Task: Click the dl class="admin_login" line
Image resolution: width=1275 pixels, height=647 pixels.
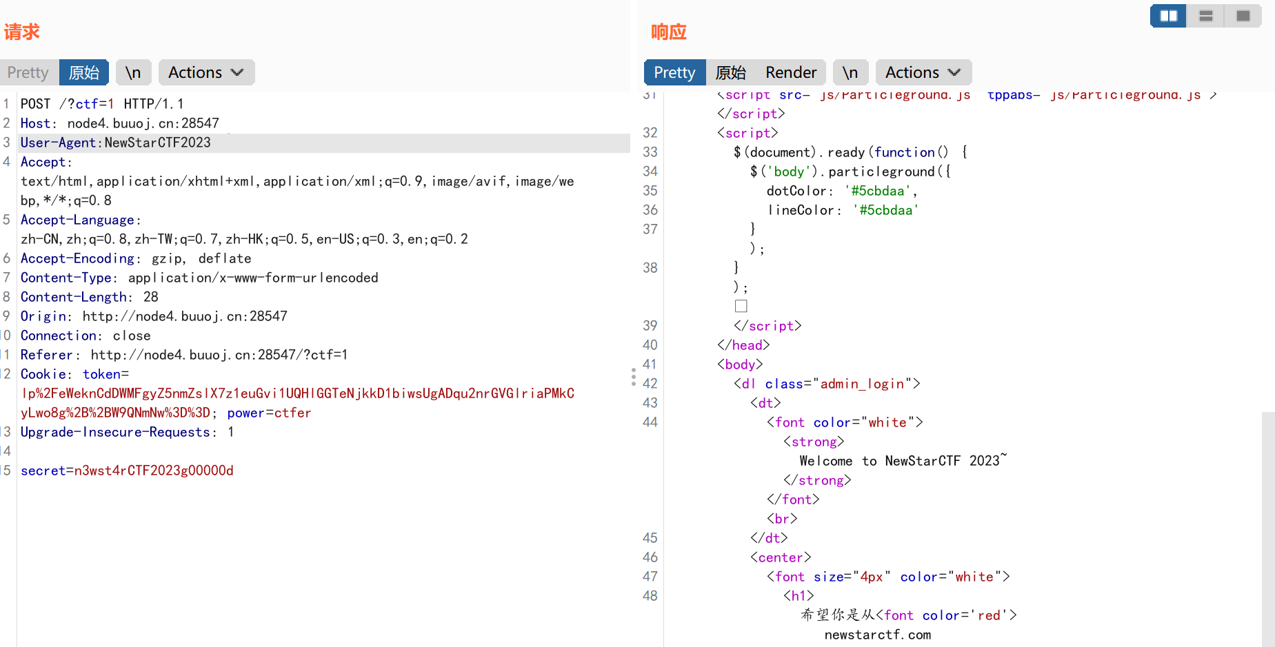Action: tap(827, 384)
